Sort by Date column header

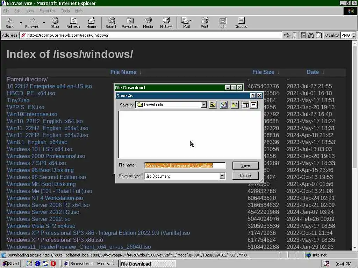click(x=313, y=72)
